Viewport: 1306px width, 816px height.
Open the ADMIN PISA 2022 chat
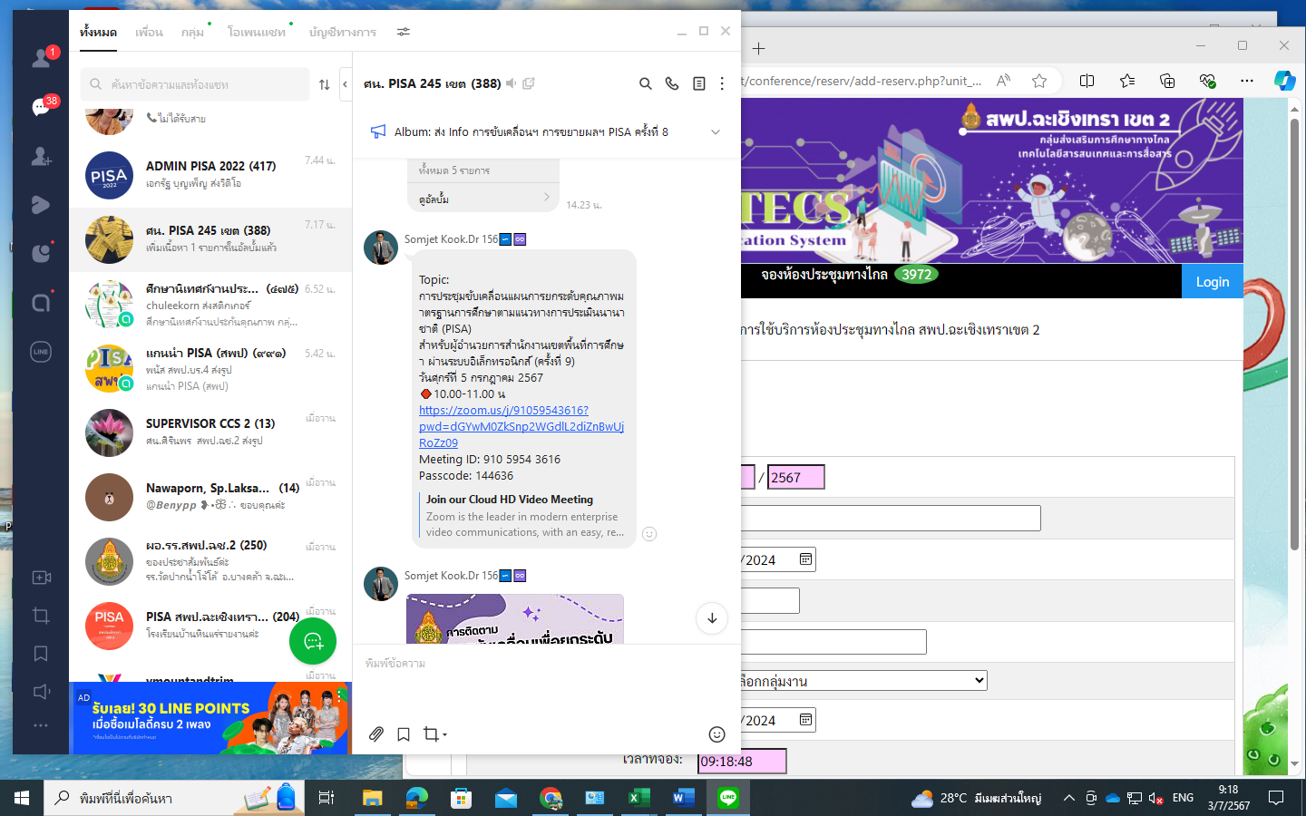pos(210,175)
